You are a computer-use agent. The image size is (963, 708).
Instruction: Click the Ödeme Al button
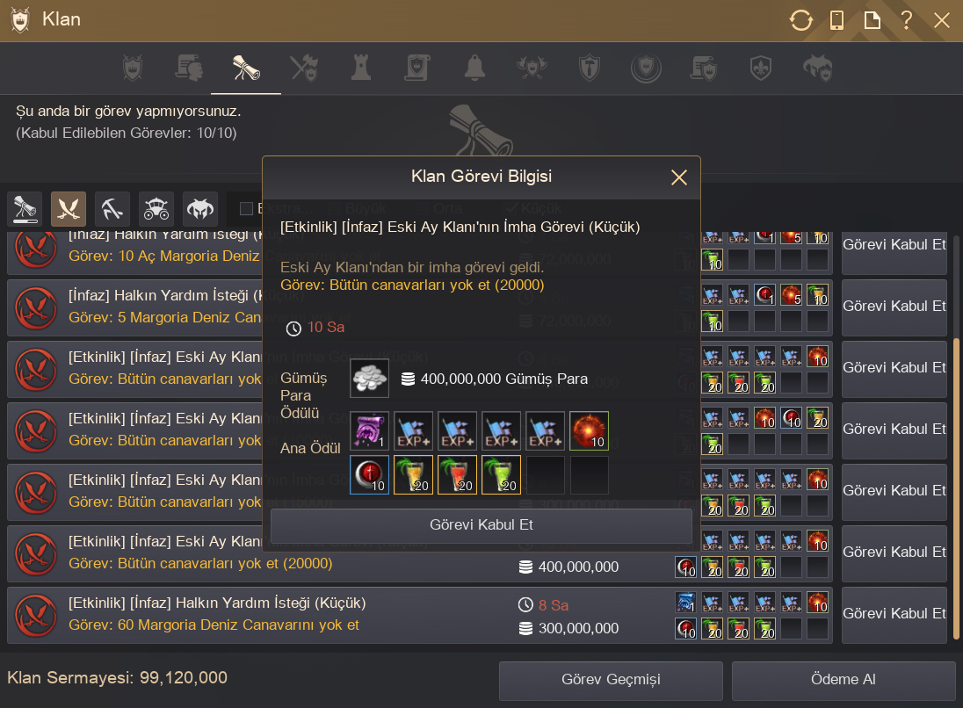tap(844, 680)
